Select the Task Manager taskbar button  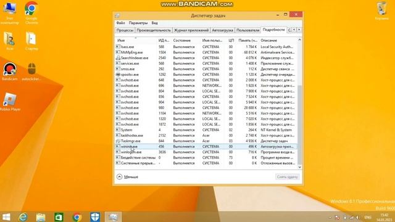[x=113, y=217]
